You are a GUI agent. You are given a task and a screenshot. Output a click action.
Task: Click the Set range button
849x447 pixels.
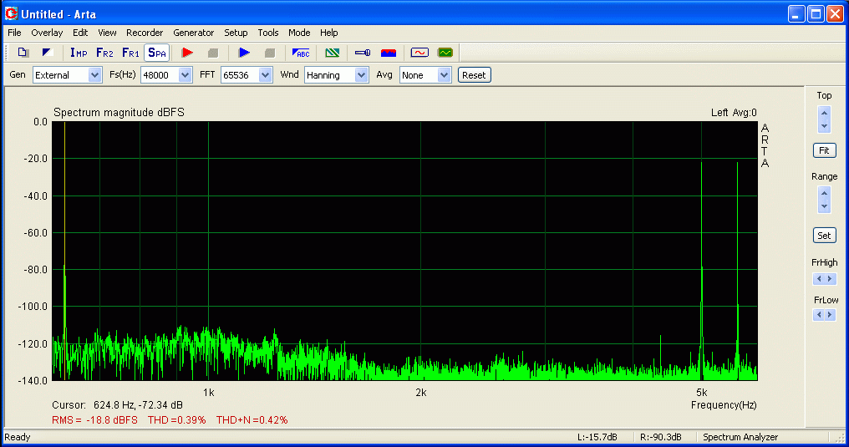click(x=824, y=236)
